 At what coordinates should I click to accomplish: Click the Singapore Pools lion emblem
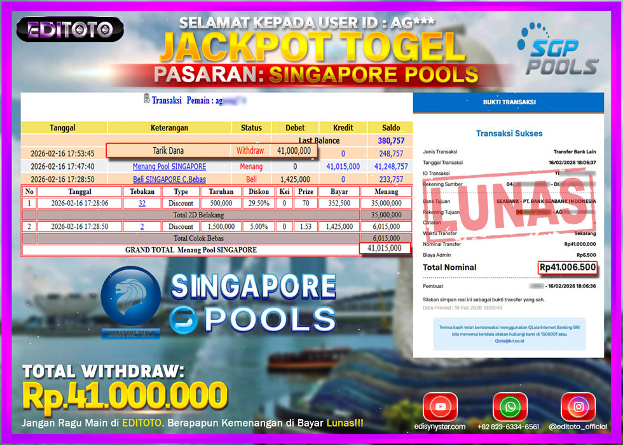[x=130, y=296]
